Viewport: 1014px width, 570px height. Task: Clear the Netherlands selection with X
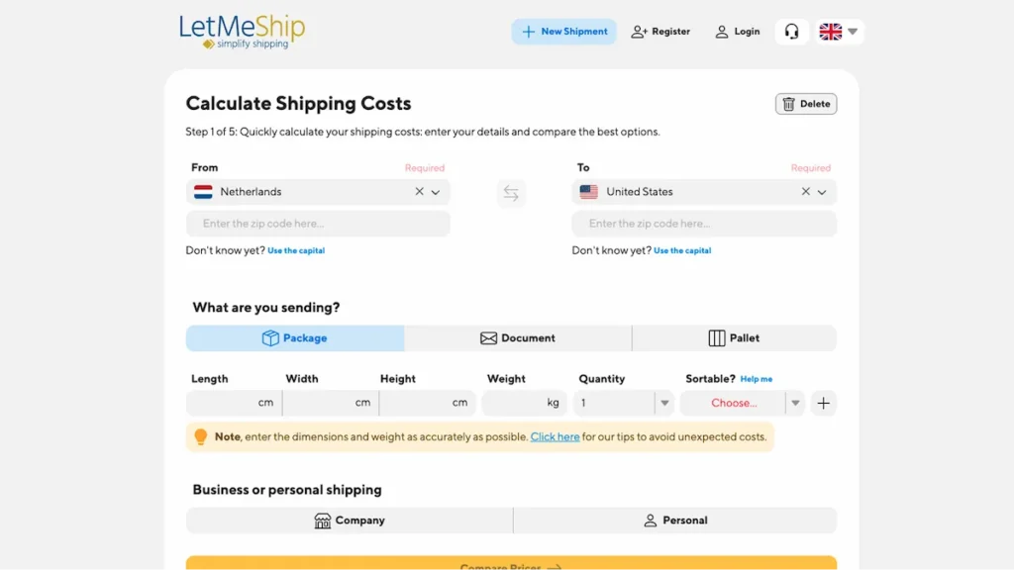click(419, 192)
